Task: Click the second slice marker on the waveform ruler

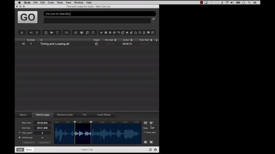Action: click(x=91, y=122)
